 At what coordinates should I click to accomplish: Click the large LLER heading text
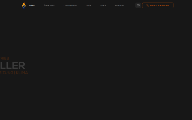(x=12, y=66)
